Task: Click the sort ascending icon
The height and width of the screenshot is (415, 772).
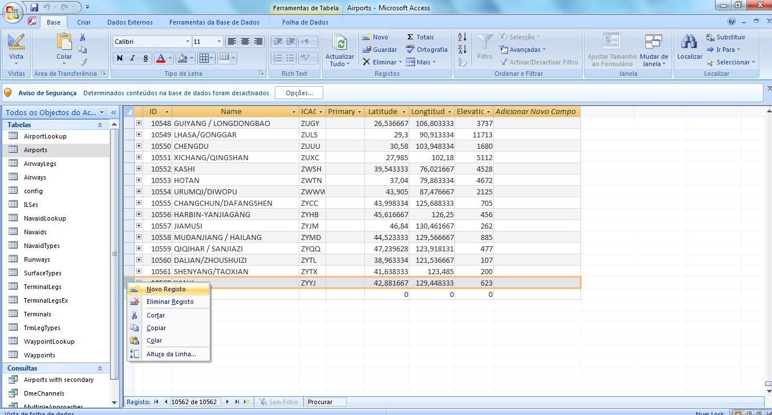Action: point(462,37)
